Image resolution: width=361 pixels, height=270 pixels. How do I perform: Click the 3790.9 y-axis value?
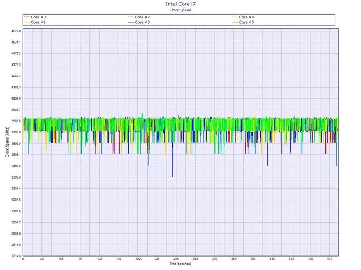tap(16, 132)
